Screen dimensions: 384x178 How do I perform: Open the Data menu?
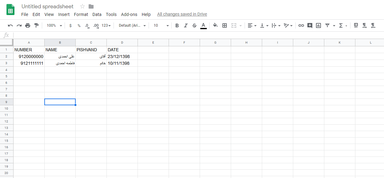pos(97,14)
